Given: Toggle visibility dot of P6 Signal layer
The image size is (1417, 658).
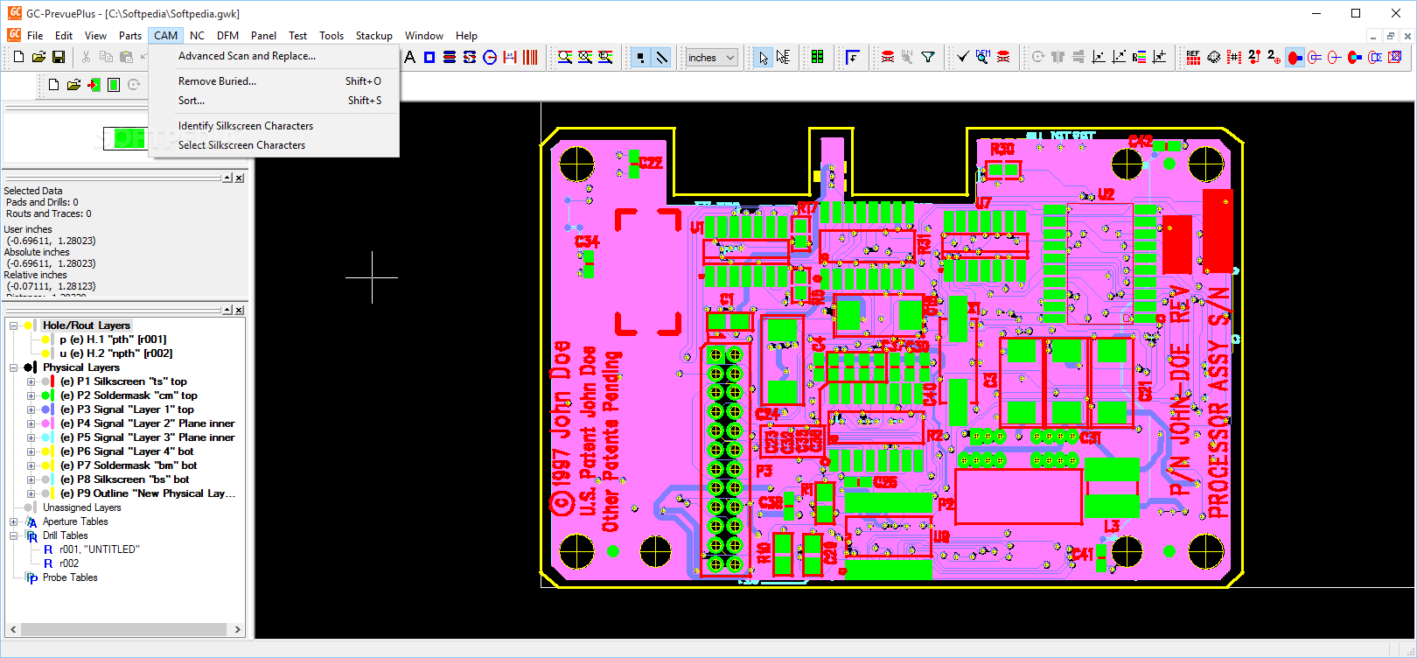Looking at the screenshot, I should point(45,451).
